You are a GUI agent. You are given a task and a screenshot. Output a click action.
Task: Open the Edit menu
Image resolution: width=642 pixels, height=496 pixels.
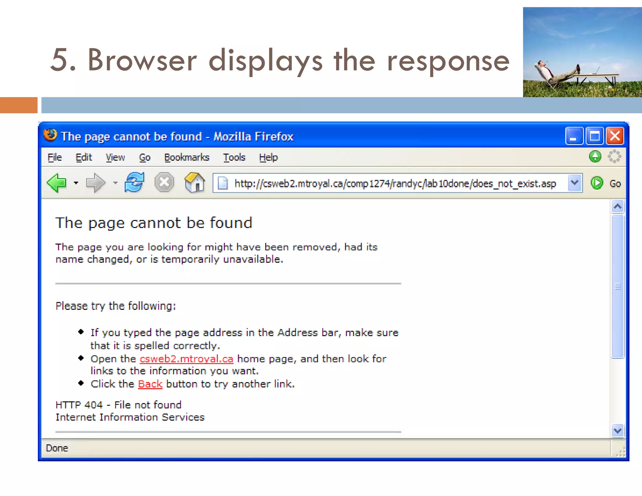(x=84, y=157)
